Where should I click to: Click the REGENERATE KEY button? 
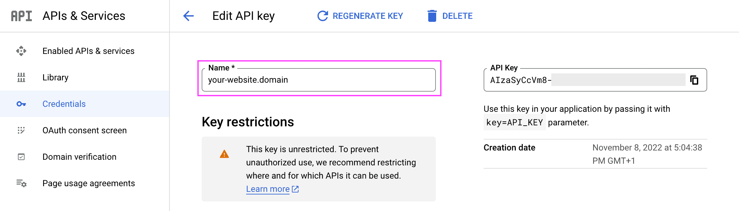coord(368,16)
